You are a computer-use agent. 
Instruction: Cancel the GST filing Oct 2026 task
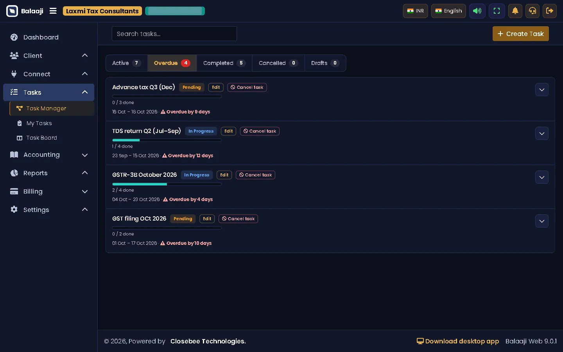(x=238, y=219)
